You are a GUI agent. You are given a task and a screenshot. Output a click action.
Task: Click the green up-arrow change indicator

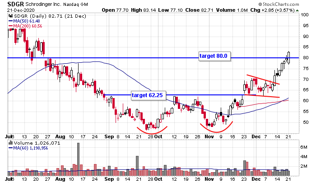coord(297,10)
